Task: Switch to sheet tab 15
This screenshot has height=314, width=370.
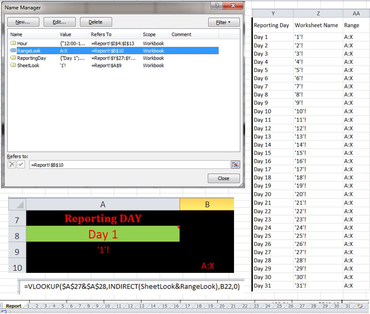Action: [165, 306]
